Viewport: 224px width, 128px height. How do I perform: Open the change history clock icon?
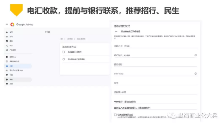7,70
